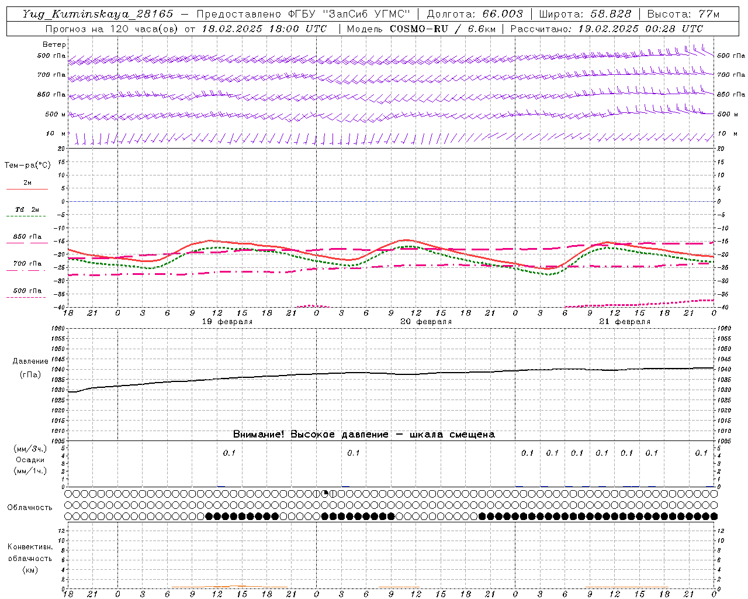Click the Долгота: 66.003 value

[x=475, y=14]
